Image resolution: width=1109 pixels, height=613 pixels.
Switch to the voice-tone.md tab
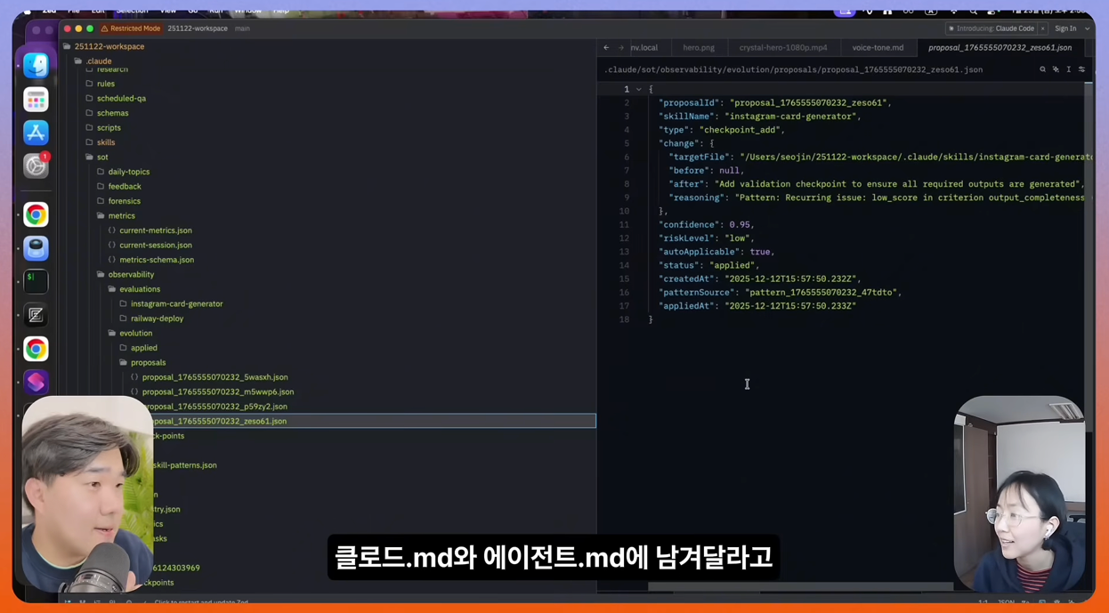point(877,48)
